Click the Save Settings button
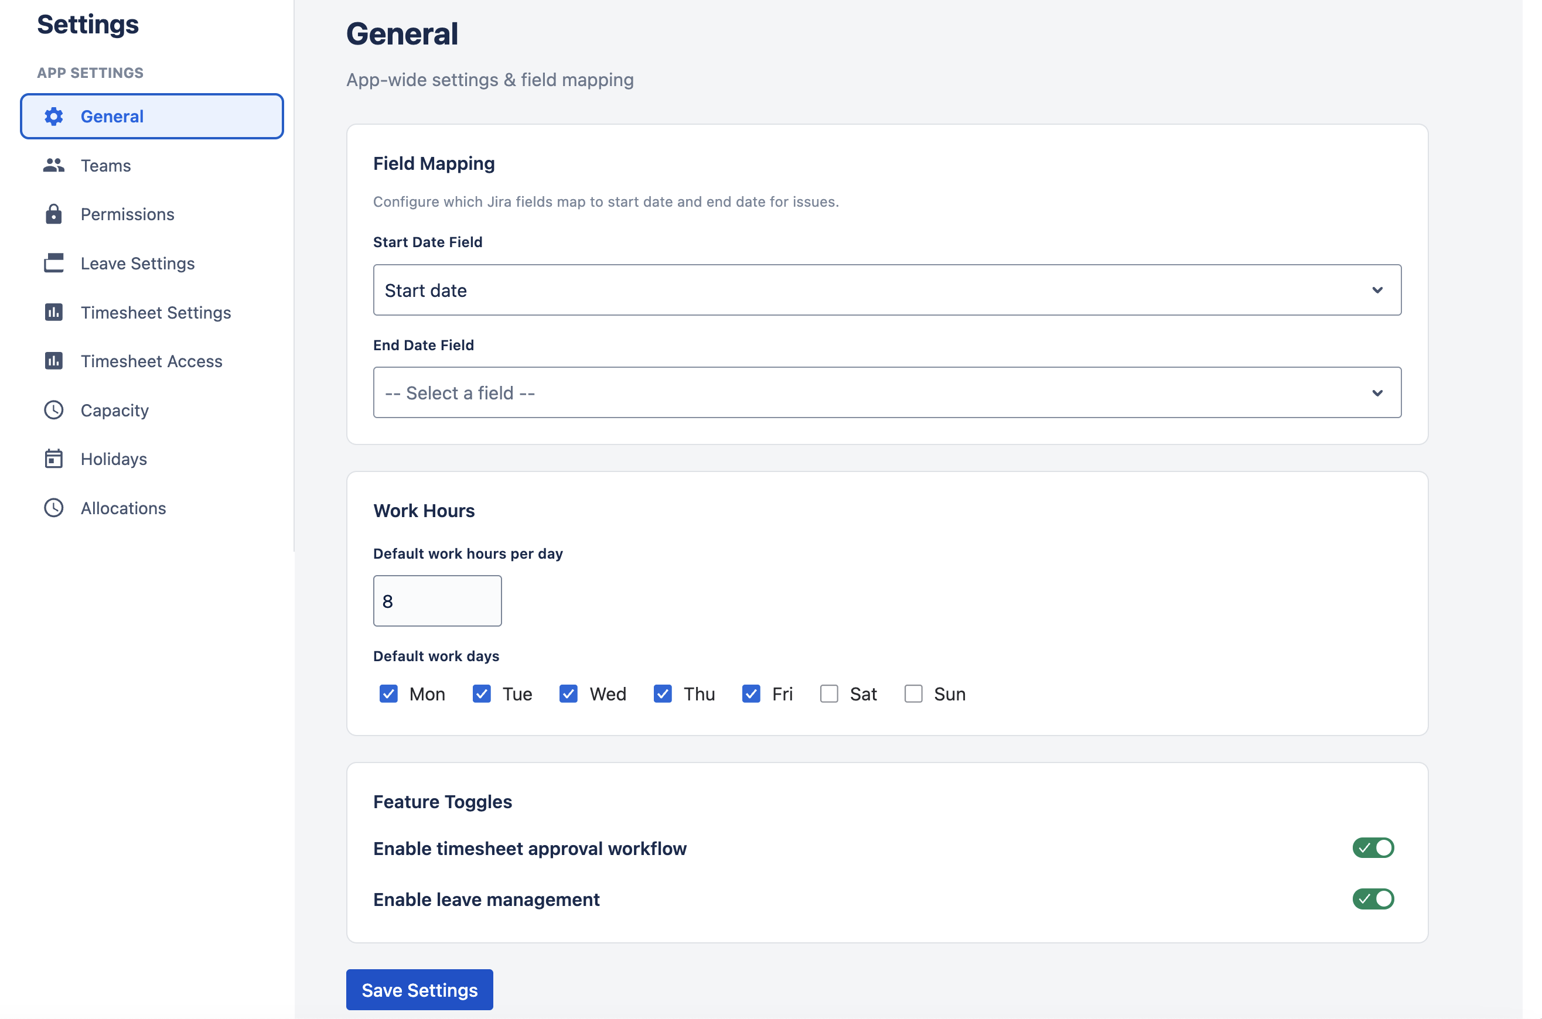This screenshot has width=1542, height=1019. coord(419,989)
